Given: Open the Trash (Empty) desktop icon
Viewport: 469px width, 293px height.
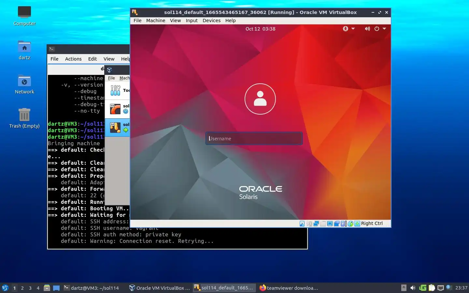Looking at the screenshot, I should click(24, 119).
